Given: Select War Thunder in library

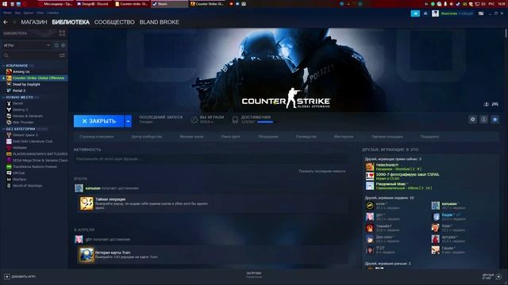Looking at the screenshot, I should [23, 123].
